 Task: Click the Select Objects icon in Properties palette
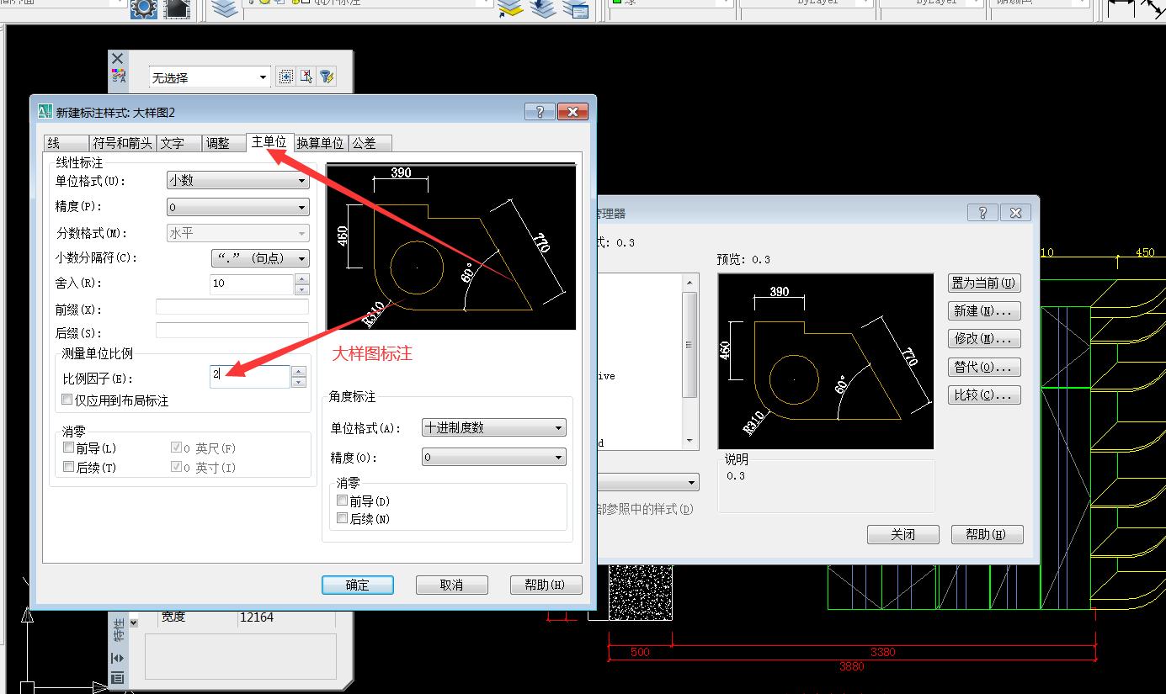[306, 76]
